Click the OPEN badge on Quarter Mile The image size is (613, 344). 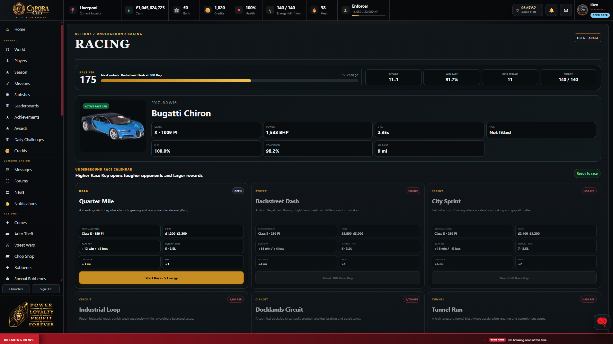pos(238,191)
